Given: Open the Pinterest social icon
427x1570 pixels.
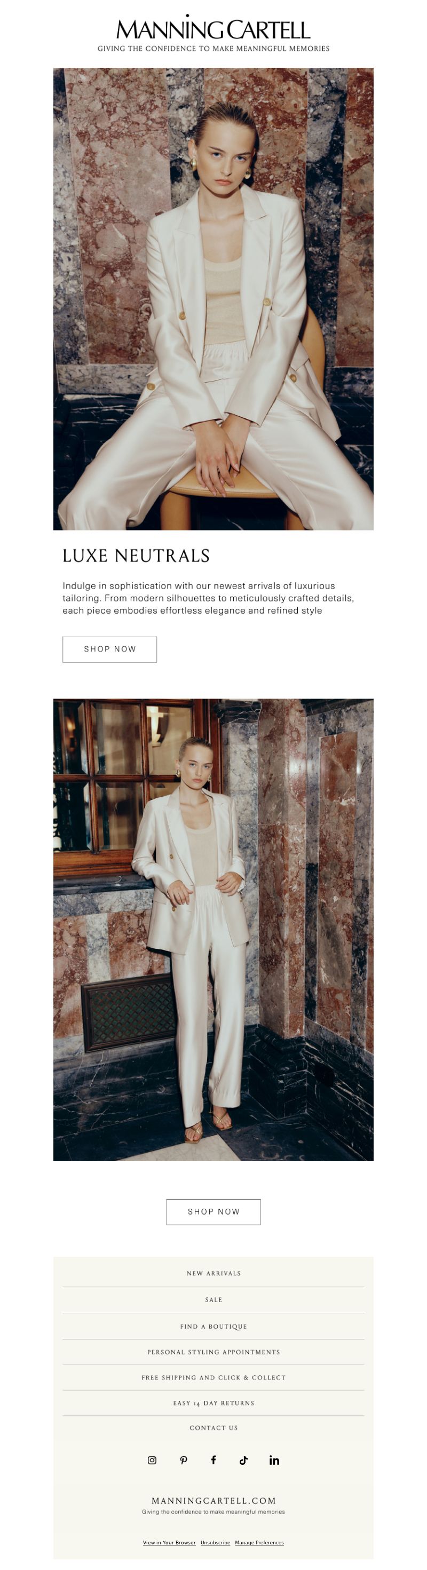Looking at the screenshot, I should point(183,1460).
